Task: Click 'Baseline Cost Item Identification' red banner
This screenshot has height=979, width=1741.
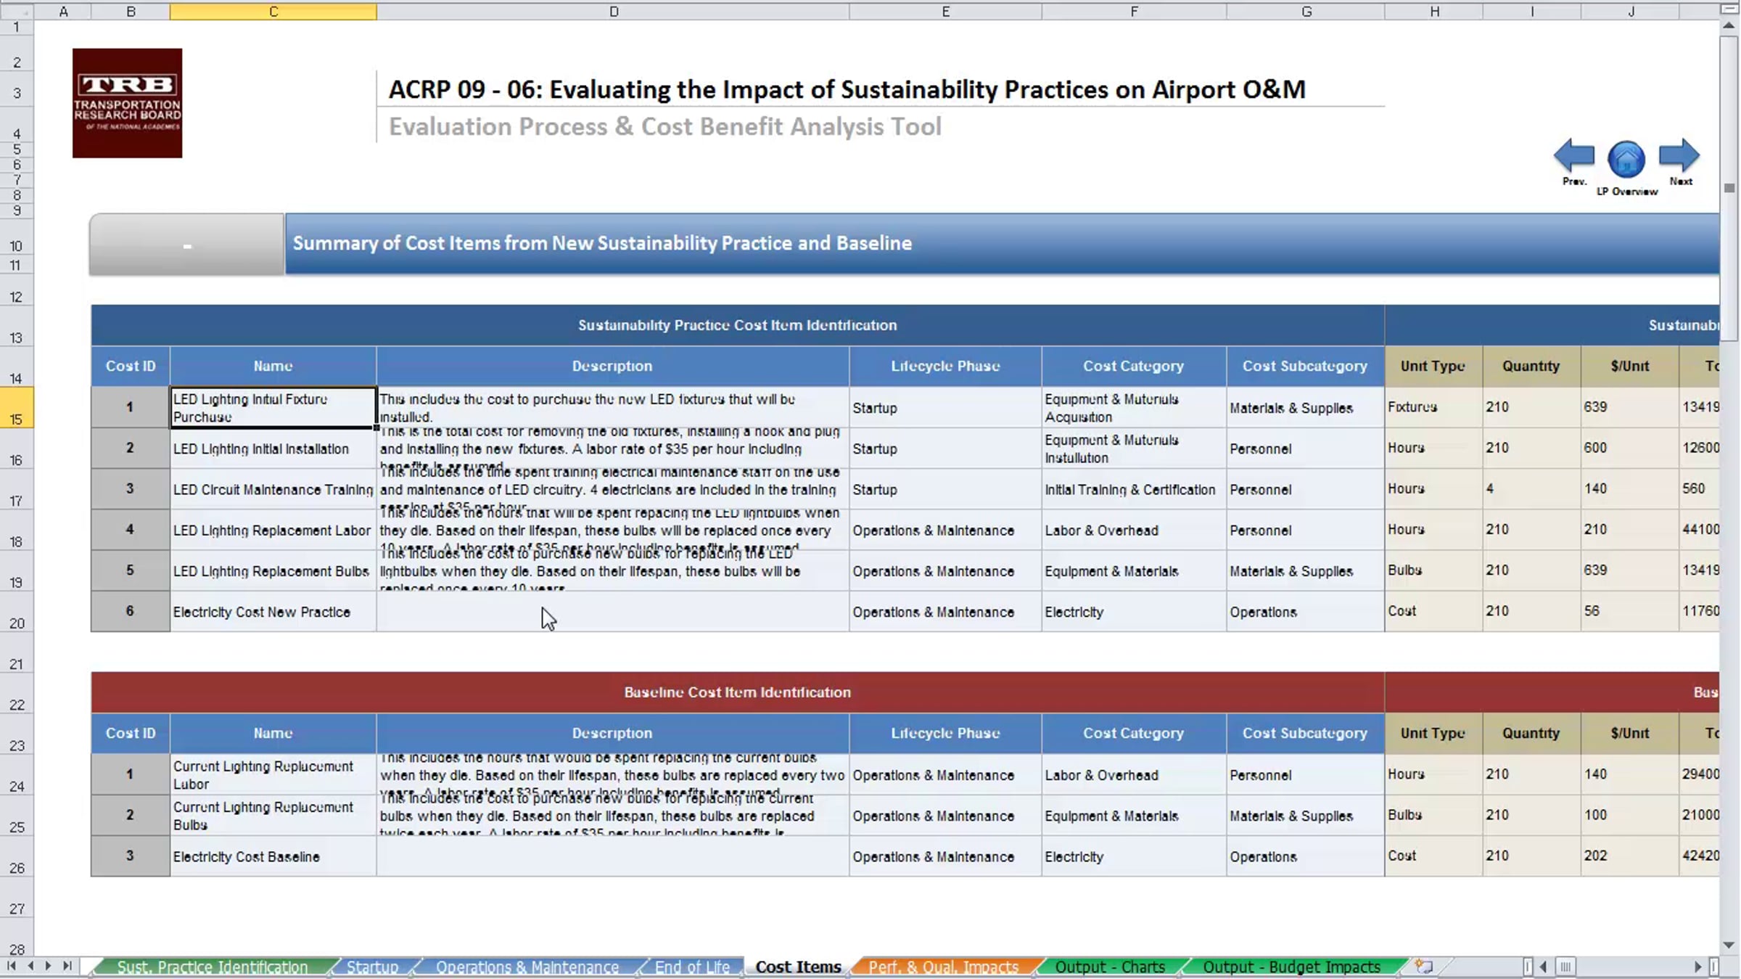Action: pos(737,692)
